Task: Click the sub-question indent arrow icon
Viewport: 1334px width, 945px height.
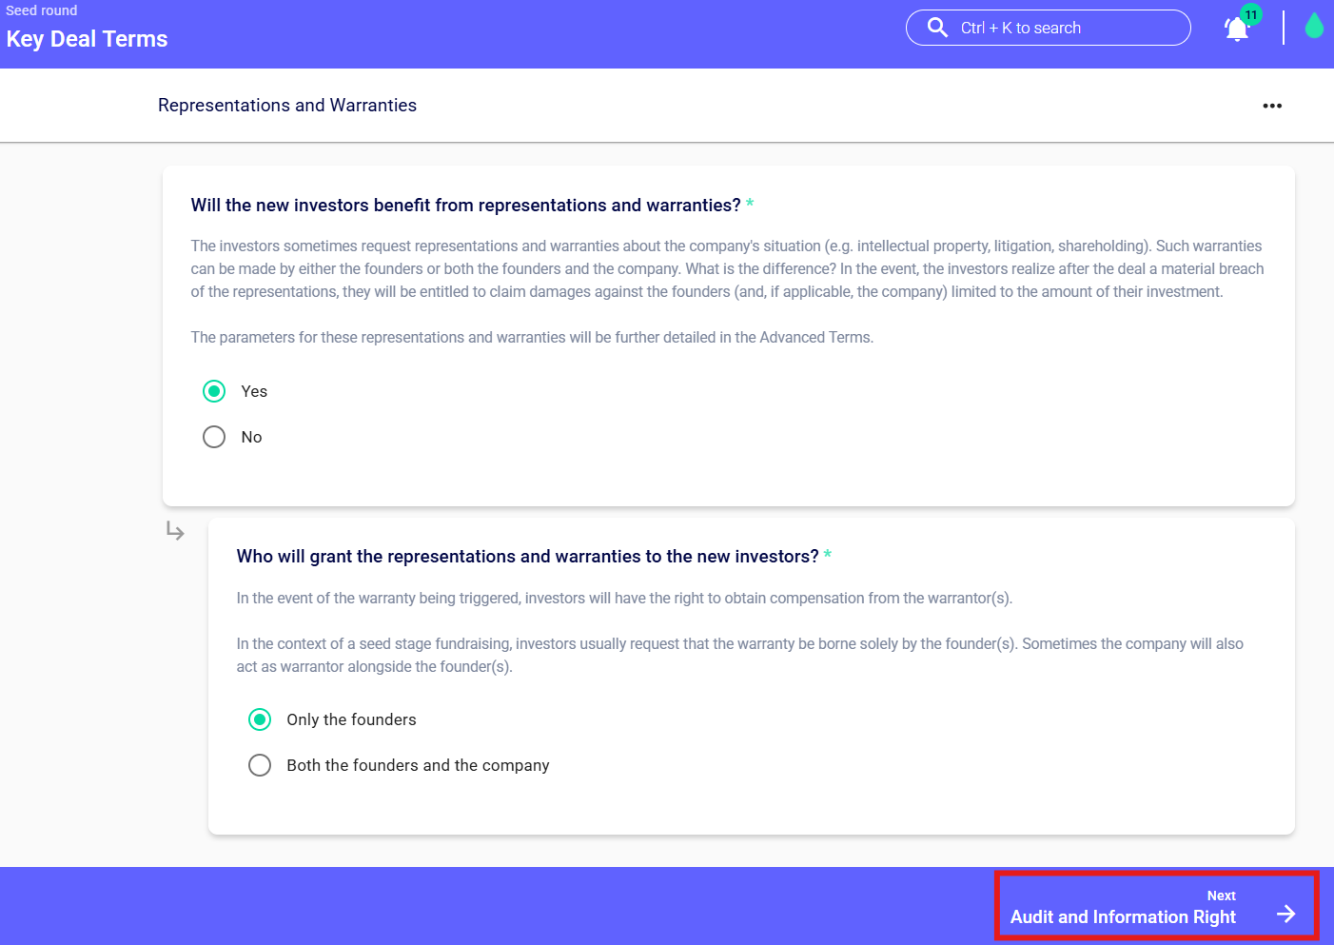Action: (x=175, y=531)
